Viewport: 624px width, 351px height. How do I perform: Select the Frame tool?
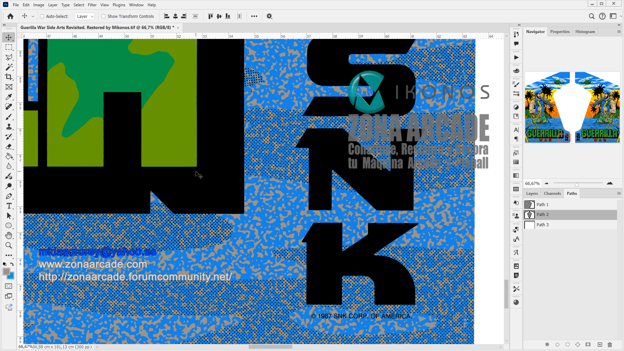pos(9,87)
